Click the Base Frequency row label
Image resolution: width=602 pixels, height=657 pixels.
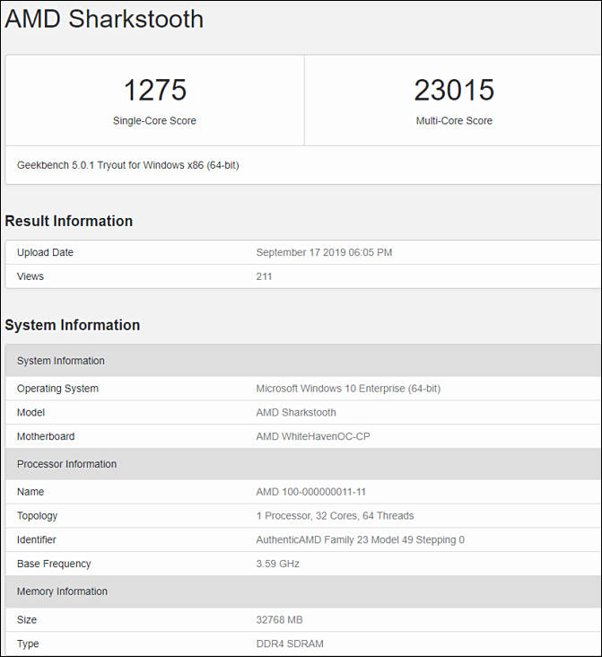tap(54, 564)
